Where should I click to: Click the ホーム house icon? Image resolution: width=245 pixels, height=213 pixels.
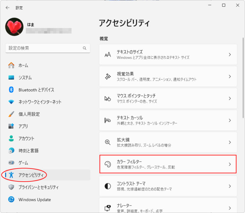pyautogui.click(x=11, y=65)
